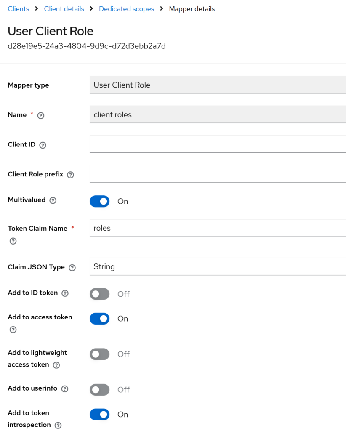Click help icon for Add to token introspection
346x431 pixels.
[58, 426]
